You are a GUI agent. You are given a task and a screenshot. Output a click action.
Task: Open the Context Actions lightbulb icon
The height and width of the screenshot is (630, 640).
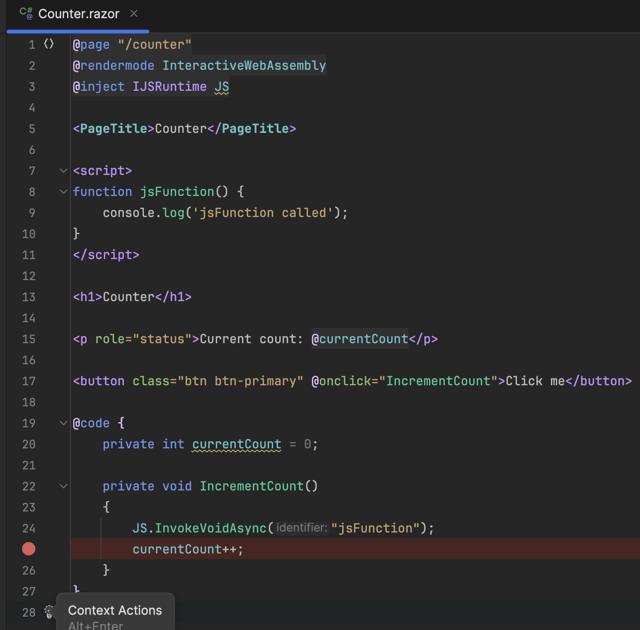[x=49, y=611]
